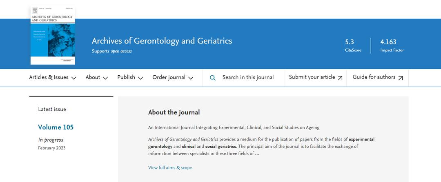Open the Guide for authors link

374,77
